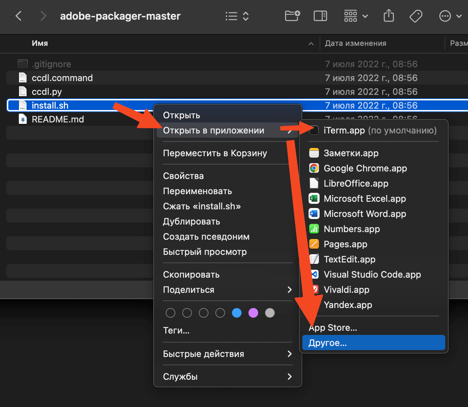Apply the blue color tag

237,313
